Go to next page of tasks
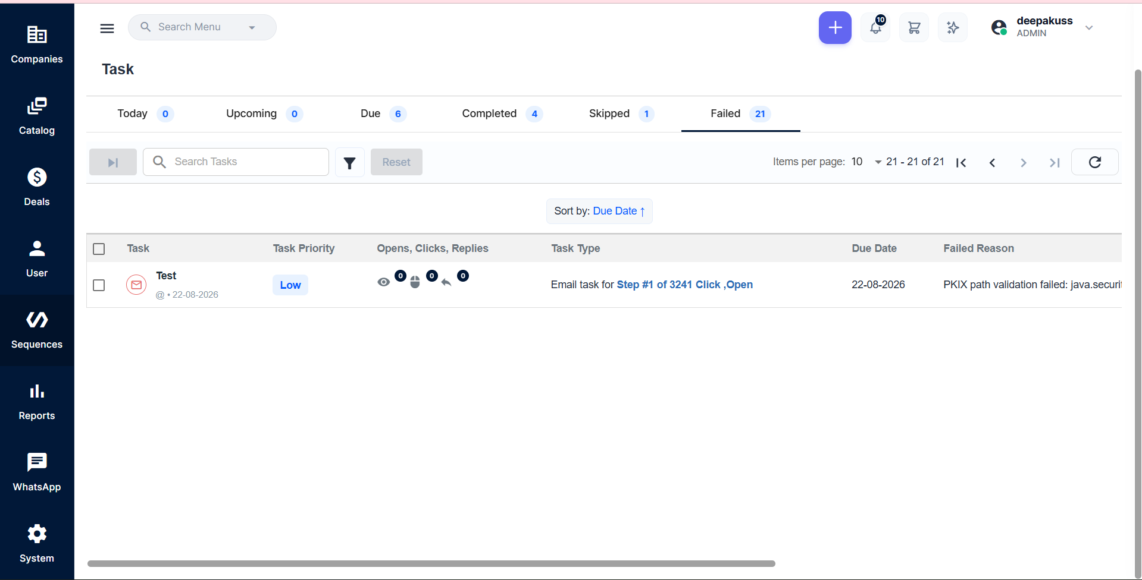This screenshot has height=580, width=1142. [x=1024, y=162]
